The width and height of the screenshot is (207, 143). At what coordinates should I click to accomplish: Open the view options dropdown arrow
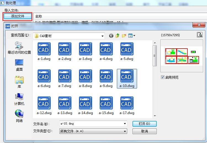(134, 36)
